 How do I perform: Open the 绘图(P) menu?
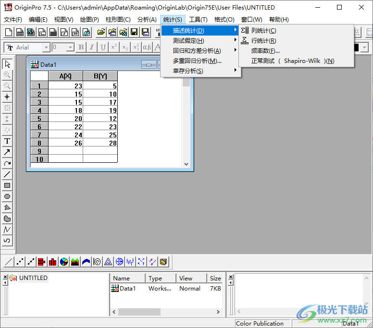click(89, 20)
